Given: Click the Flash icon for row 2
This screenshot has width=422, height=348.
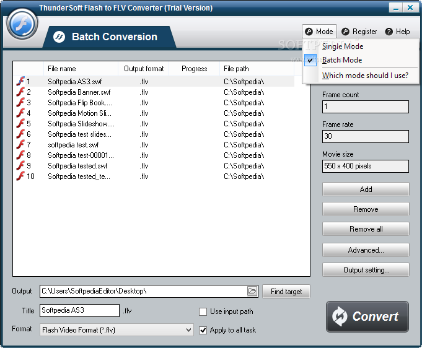Looking at the screenshot, I should (20, 92).
